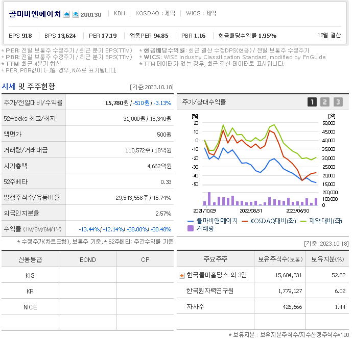Click the 52Weeks 최고/최저 row label
The height and width of the screenshot is (343, 353).
click(x=30, y=118)
